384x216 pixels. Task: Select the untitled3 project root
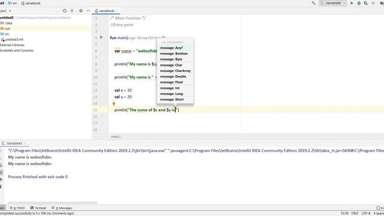(x=7, y=17)
